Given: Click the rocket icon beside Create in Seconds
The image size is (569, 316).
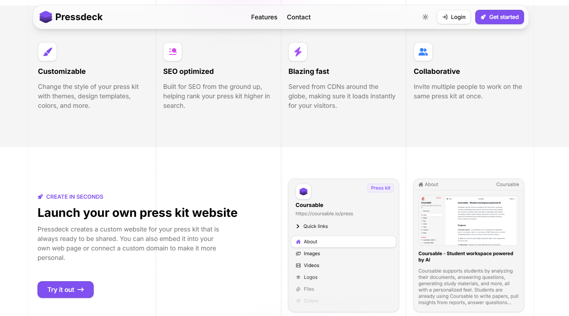Looking at the screenshot, I should [x=40, y=197].
